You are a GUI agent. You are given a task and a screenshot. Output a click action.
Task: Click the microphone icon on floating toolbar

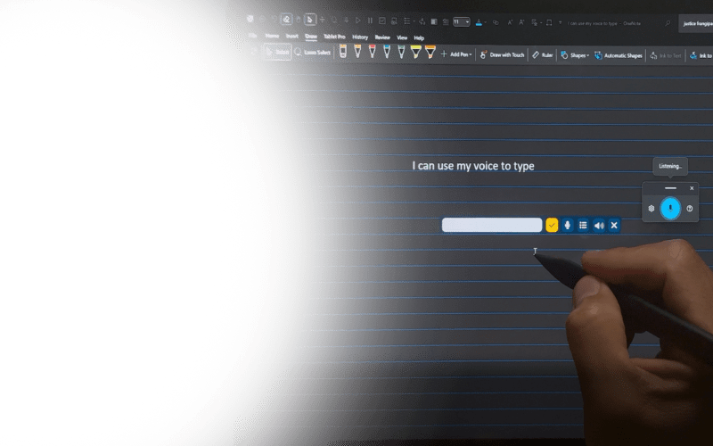pos(568,226)
